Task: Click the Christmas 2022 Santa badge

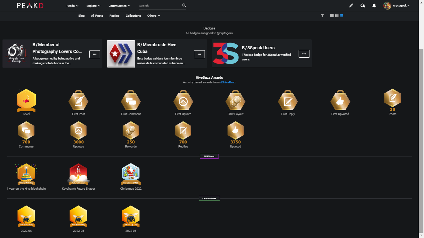Action: coord(131,174)
